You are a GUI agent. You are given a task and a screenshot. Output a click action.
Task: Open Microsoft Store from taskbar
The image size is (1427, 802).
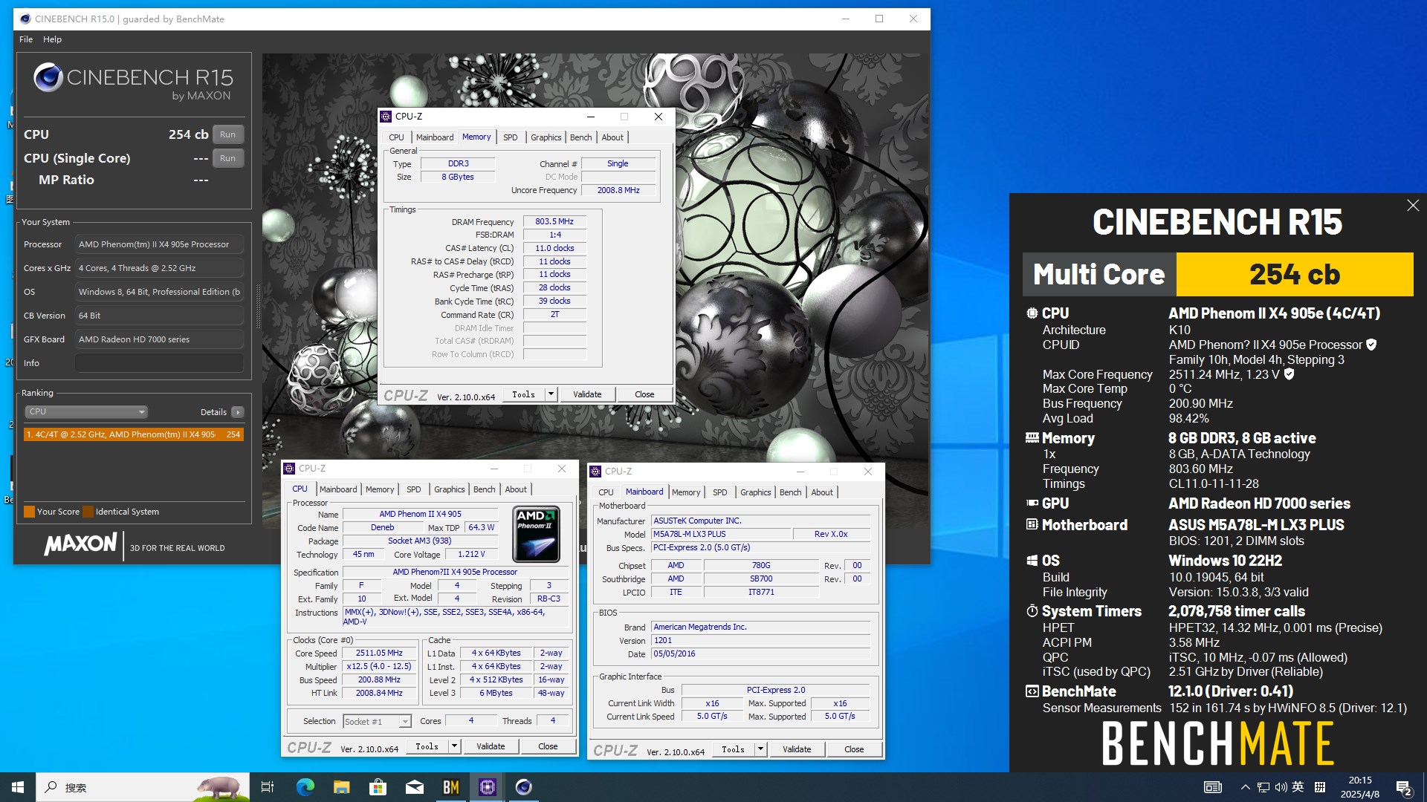coord(378,787)
